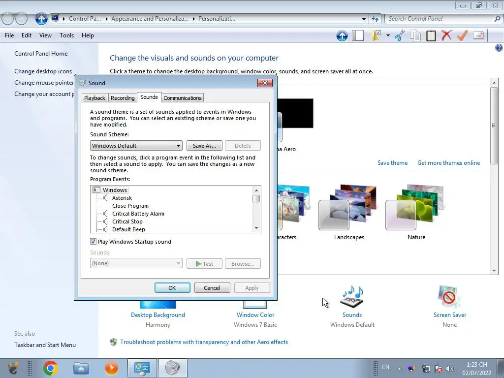Click the red X Delete toolbar icon

point(446,35)
